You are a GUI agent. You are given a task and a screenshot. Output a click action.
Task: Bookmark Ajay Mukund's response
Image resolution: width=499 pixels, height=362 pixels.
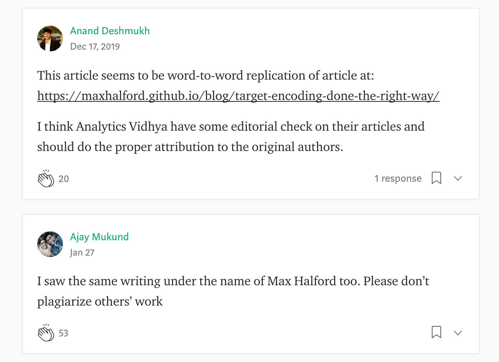436,332
